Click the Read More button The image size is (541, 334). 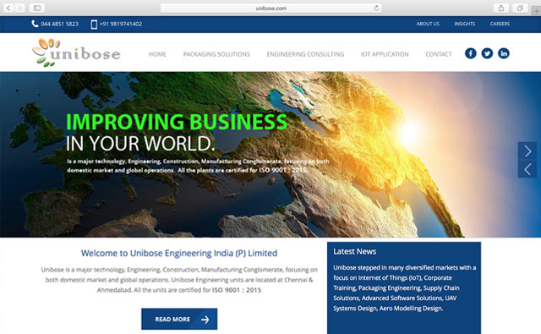point(179,319)
